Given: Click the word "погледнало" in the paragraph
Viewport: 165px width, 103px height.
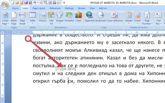Looking at the screenshot, I should [x=93, y=66].
